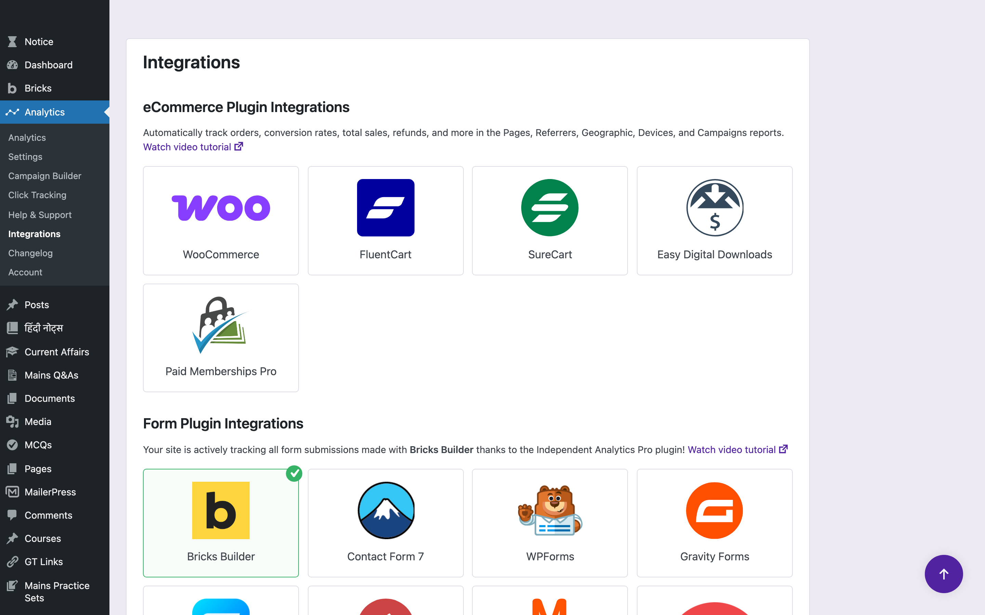Select the Integrations submenu item
Image resolution: width=985 pixels, height=615 pixels.
coord(34,234)
